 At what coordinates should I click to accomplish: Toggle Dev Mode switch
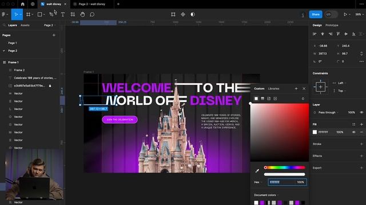(331, 14)
